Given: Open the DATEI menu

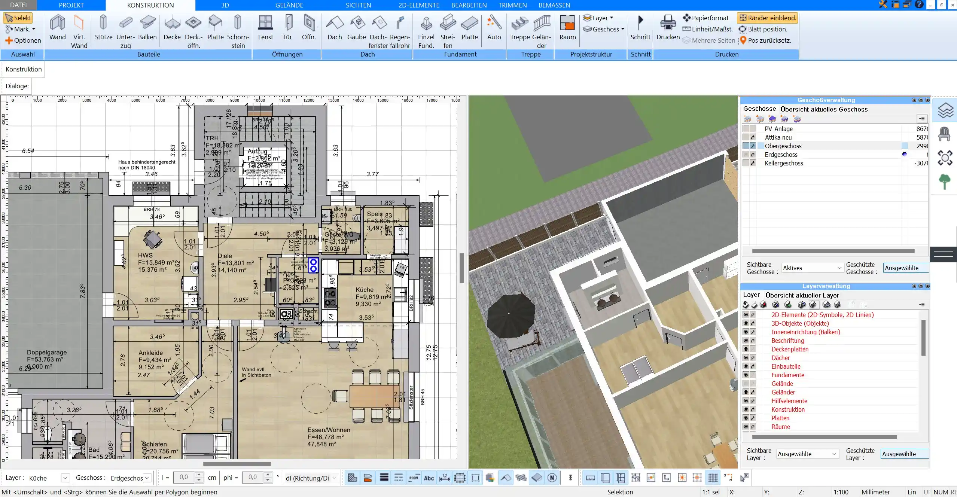Looking at the screenshot, I should 18,5.
